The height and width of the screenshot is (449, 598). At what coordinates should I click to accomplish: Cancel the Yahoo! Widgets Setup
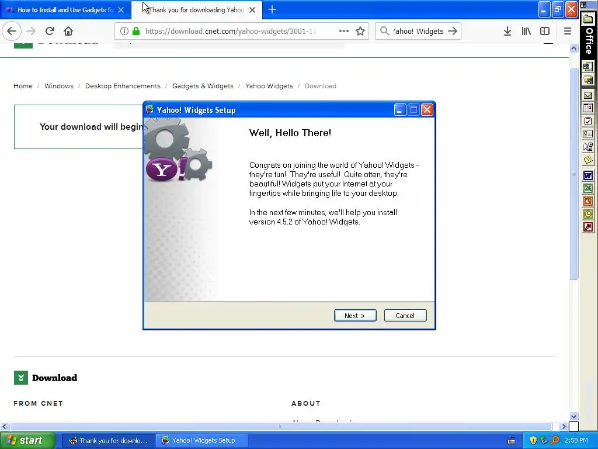405,315
